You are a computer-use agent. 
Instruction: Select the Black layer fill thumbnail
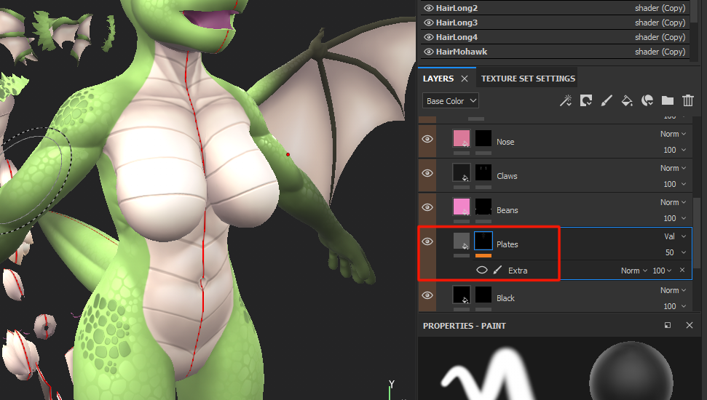click(462, 295)
